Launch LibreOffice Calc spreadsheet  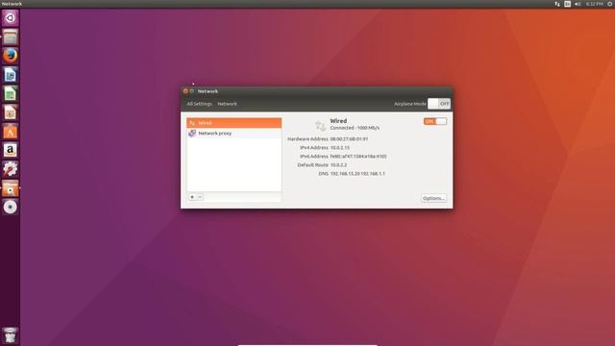pyautogui.click(x=11, y=94)
